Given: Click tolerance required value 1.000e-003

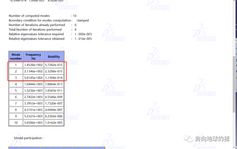Looking at the screenshot, I should 83,34.
